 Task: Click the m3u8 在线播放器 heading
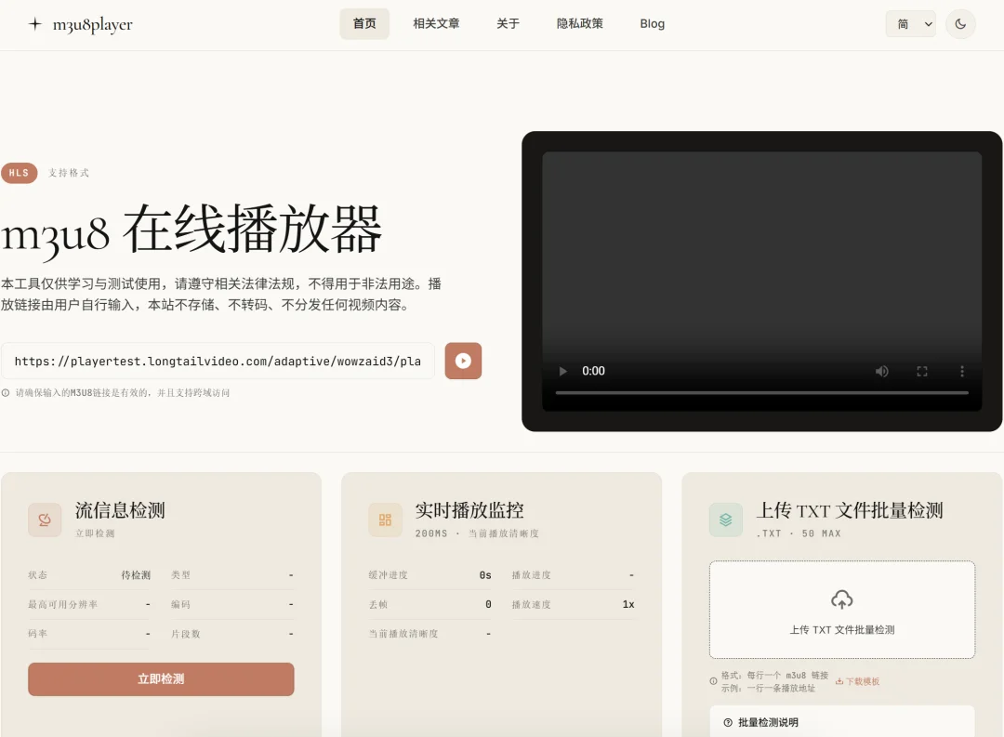(x=192, y=230)
